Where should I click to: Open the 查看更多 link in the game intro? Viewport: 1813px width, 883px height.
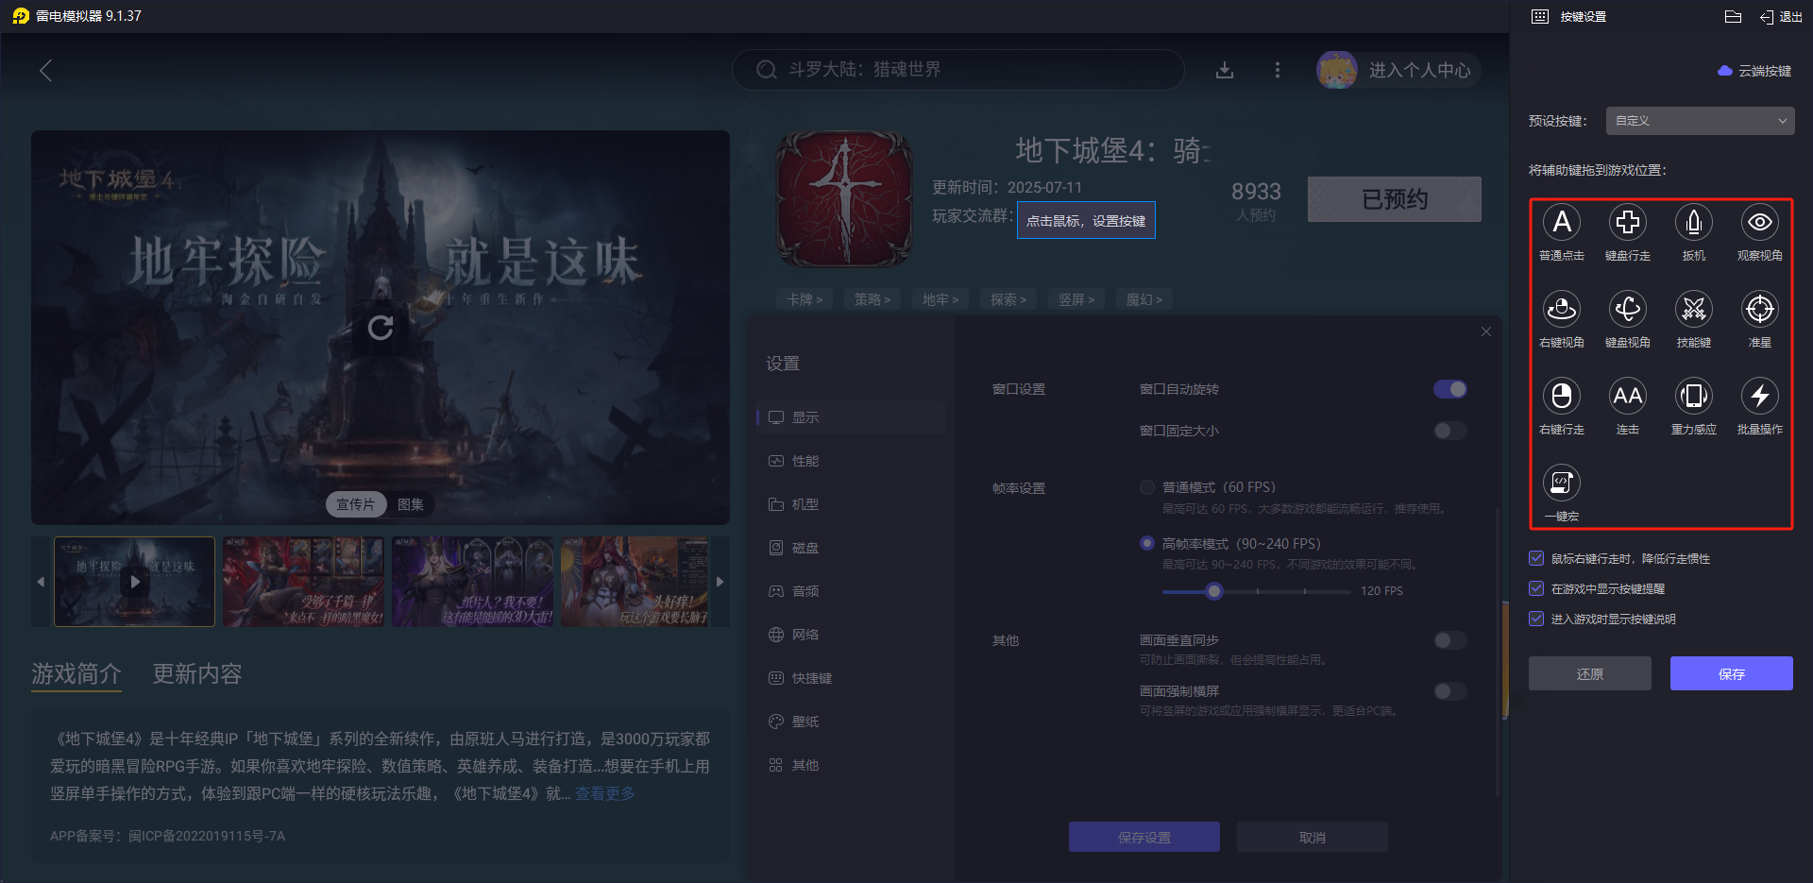tap(605, 793)
